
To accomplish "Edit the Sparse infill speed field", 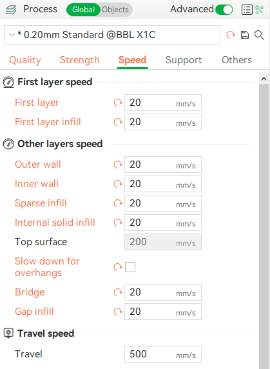I will pos(163,203).
